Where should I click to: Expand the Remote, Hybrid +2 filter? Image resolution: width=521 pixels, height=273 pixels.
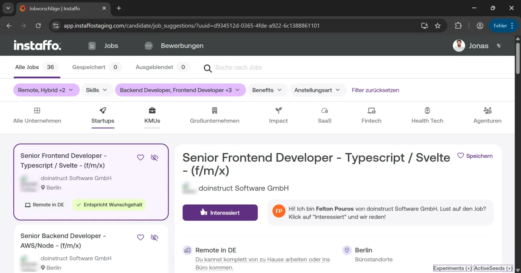(x=46, y=90)
